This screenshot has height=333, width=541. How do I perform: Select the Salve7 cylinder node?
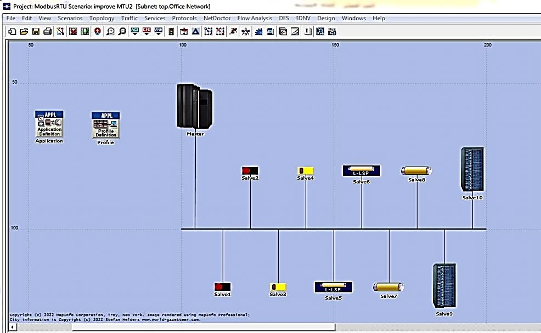[388, 287]
